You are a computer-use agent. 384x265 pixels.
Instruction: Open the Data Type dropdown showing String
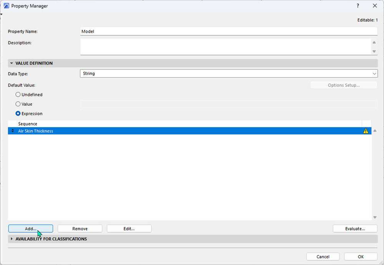pos(375,73)
